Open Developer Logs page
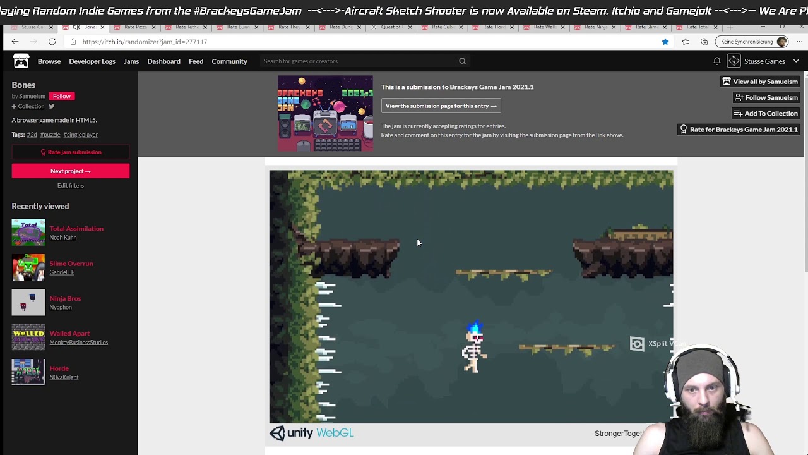Viewport: 808px width, 455px height. [92, 61]
